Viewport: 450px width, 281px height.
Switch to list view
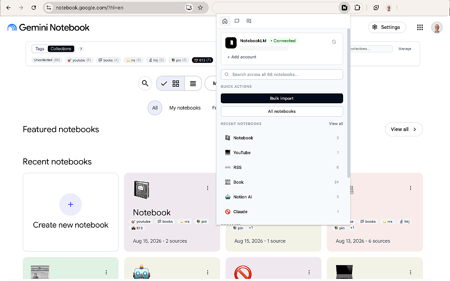(x=193, y=83)
